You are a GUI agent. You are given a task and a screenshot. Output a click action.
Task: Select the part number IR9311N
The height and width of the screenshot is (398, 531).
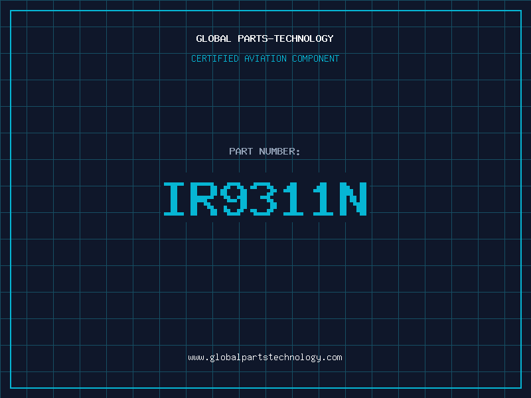(x=265, y=198)
